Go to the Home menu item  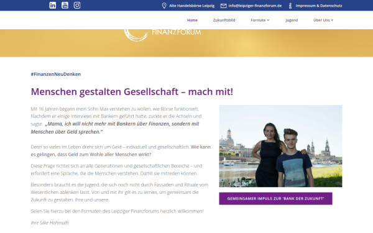(x=192, y=21)
